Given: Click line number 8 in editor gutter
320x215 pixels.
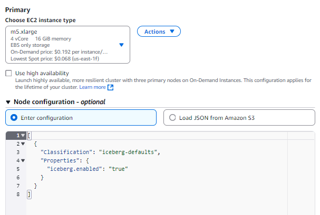Looking at the screenshot, I should (17, 194).
